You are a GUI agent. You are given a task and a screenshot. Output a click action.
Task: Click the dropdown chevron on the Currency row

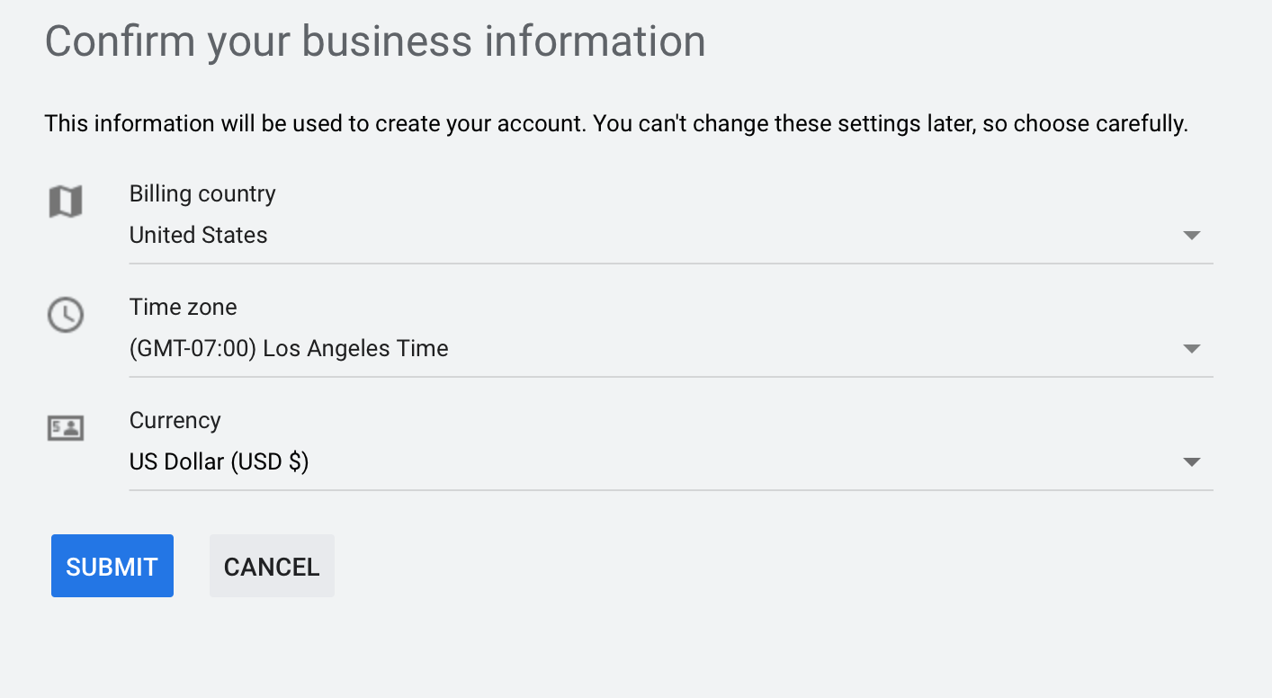coord(1191,461)
